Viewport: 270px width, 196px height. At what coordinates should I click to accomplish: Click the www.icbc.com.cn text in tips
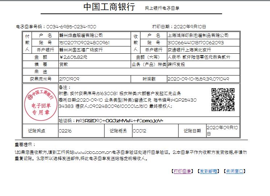[93, 152]
